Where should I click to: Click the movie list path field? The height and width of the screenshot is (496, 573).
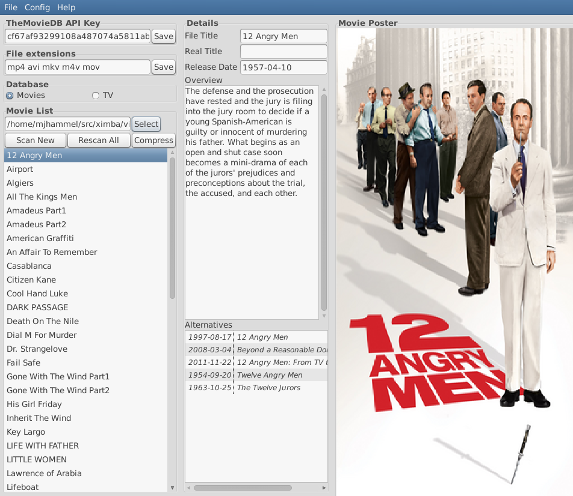pyautogui.click(x=67, y=124)
